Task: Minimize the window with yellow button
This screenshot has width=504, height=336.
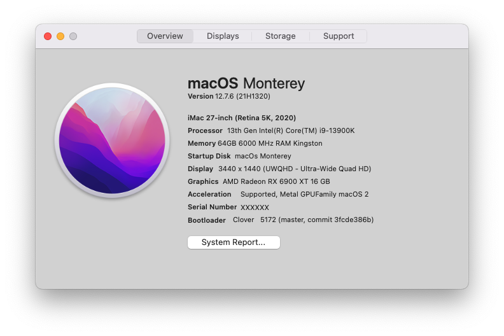Action: click(60, 36)
